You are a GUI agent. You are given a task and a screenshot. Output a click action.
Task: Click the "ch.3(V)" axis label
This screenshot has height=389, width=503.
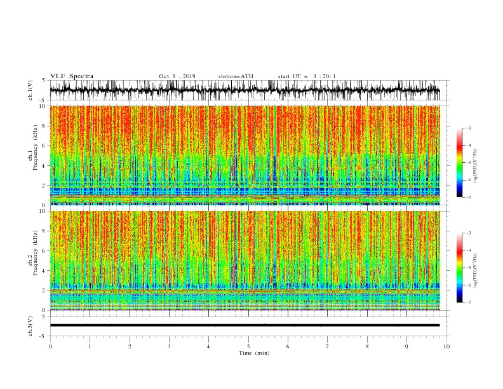30,326
